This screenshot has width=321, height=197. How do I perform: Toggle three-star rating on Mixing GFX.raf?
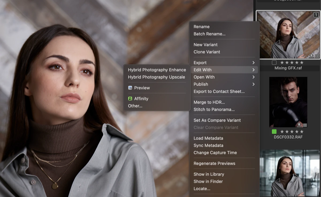[292, 62]
